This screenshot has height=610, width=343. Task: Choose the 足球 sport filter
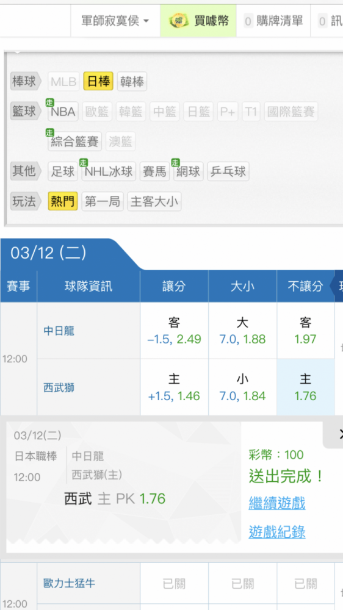[63, 171]
